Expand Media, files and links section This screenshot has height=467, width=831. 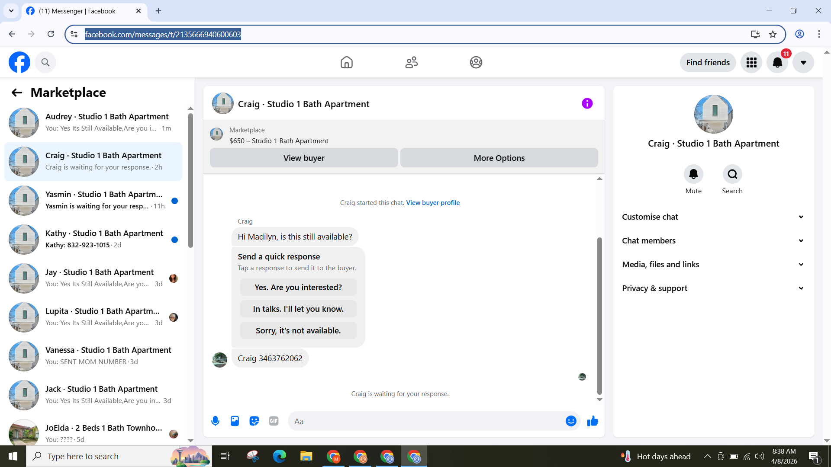pos(713,265)
